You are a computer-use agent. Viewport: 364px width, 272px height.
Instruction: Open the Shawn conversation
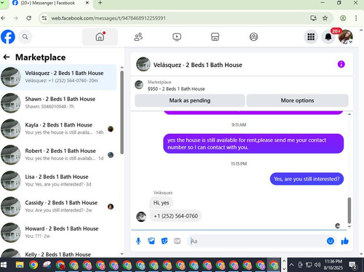pyautogui.click(x=58, y=103)
